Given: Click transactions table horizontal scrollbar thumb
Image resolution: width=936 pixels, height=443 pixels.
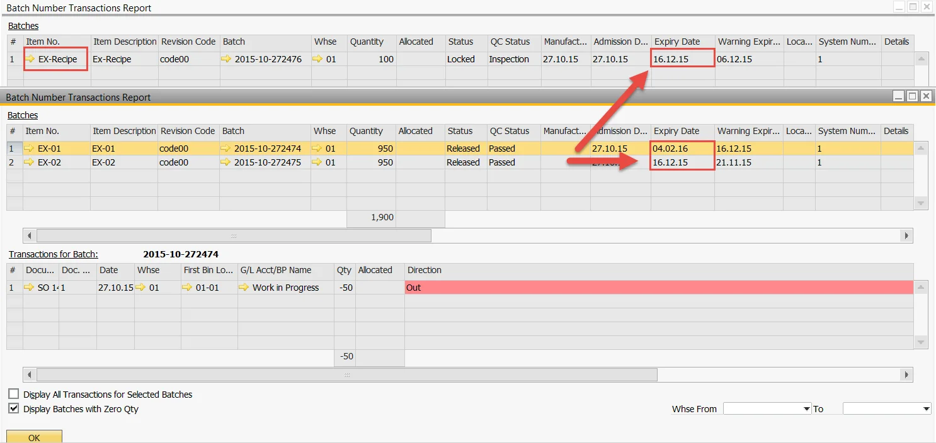Looking at the screenshot, I should tap(346, 375).
